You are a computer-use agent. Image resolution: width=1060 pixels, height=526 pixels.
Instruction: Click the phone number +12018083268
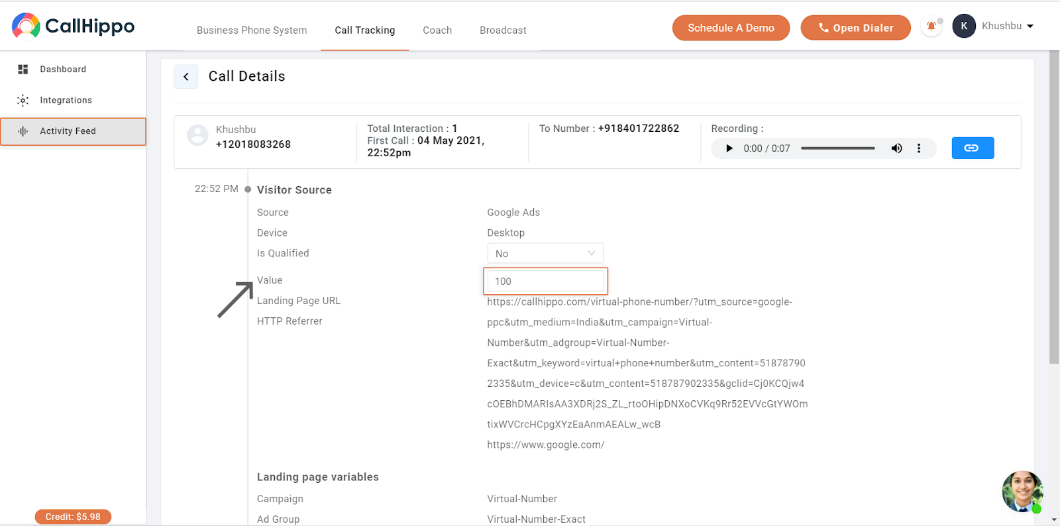click(x=253, y=144)
